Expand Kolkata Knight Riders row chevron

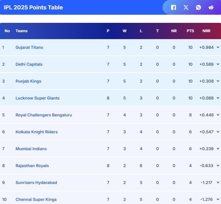[218, 132]
